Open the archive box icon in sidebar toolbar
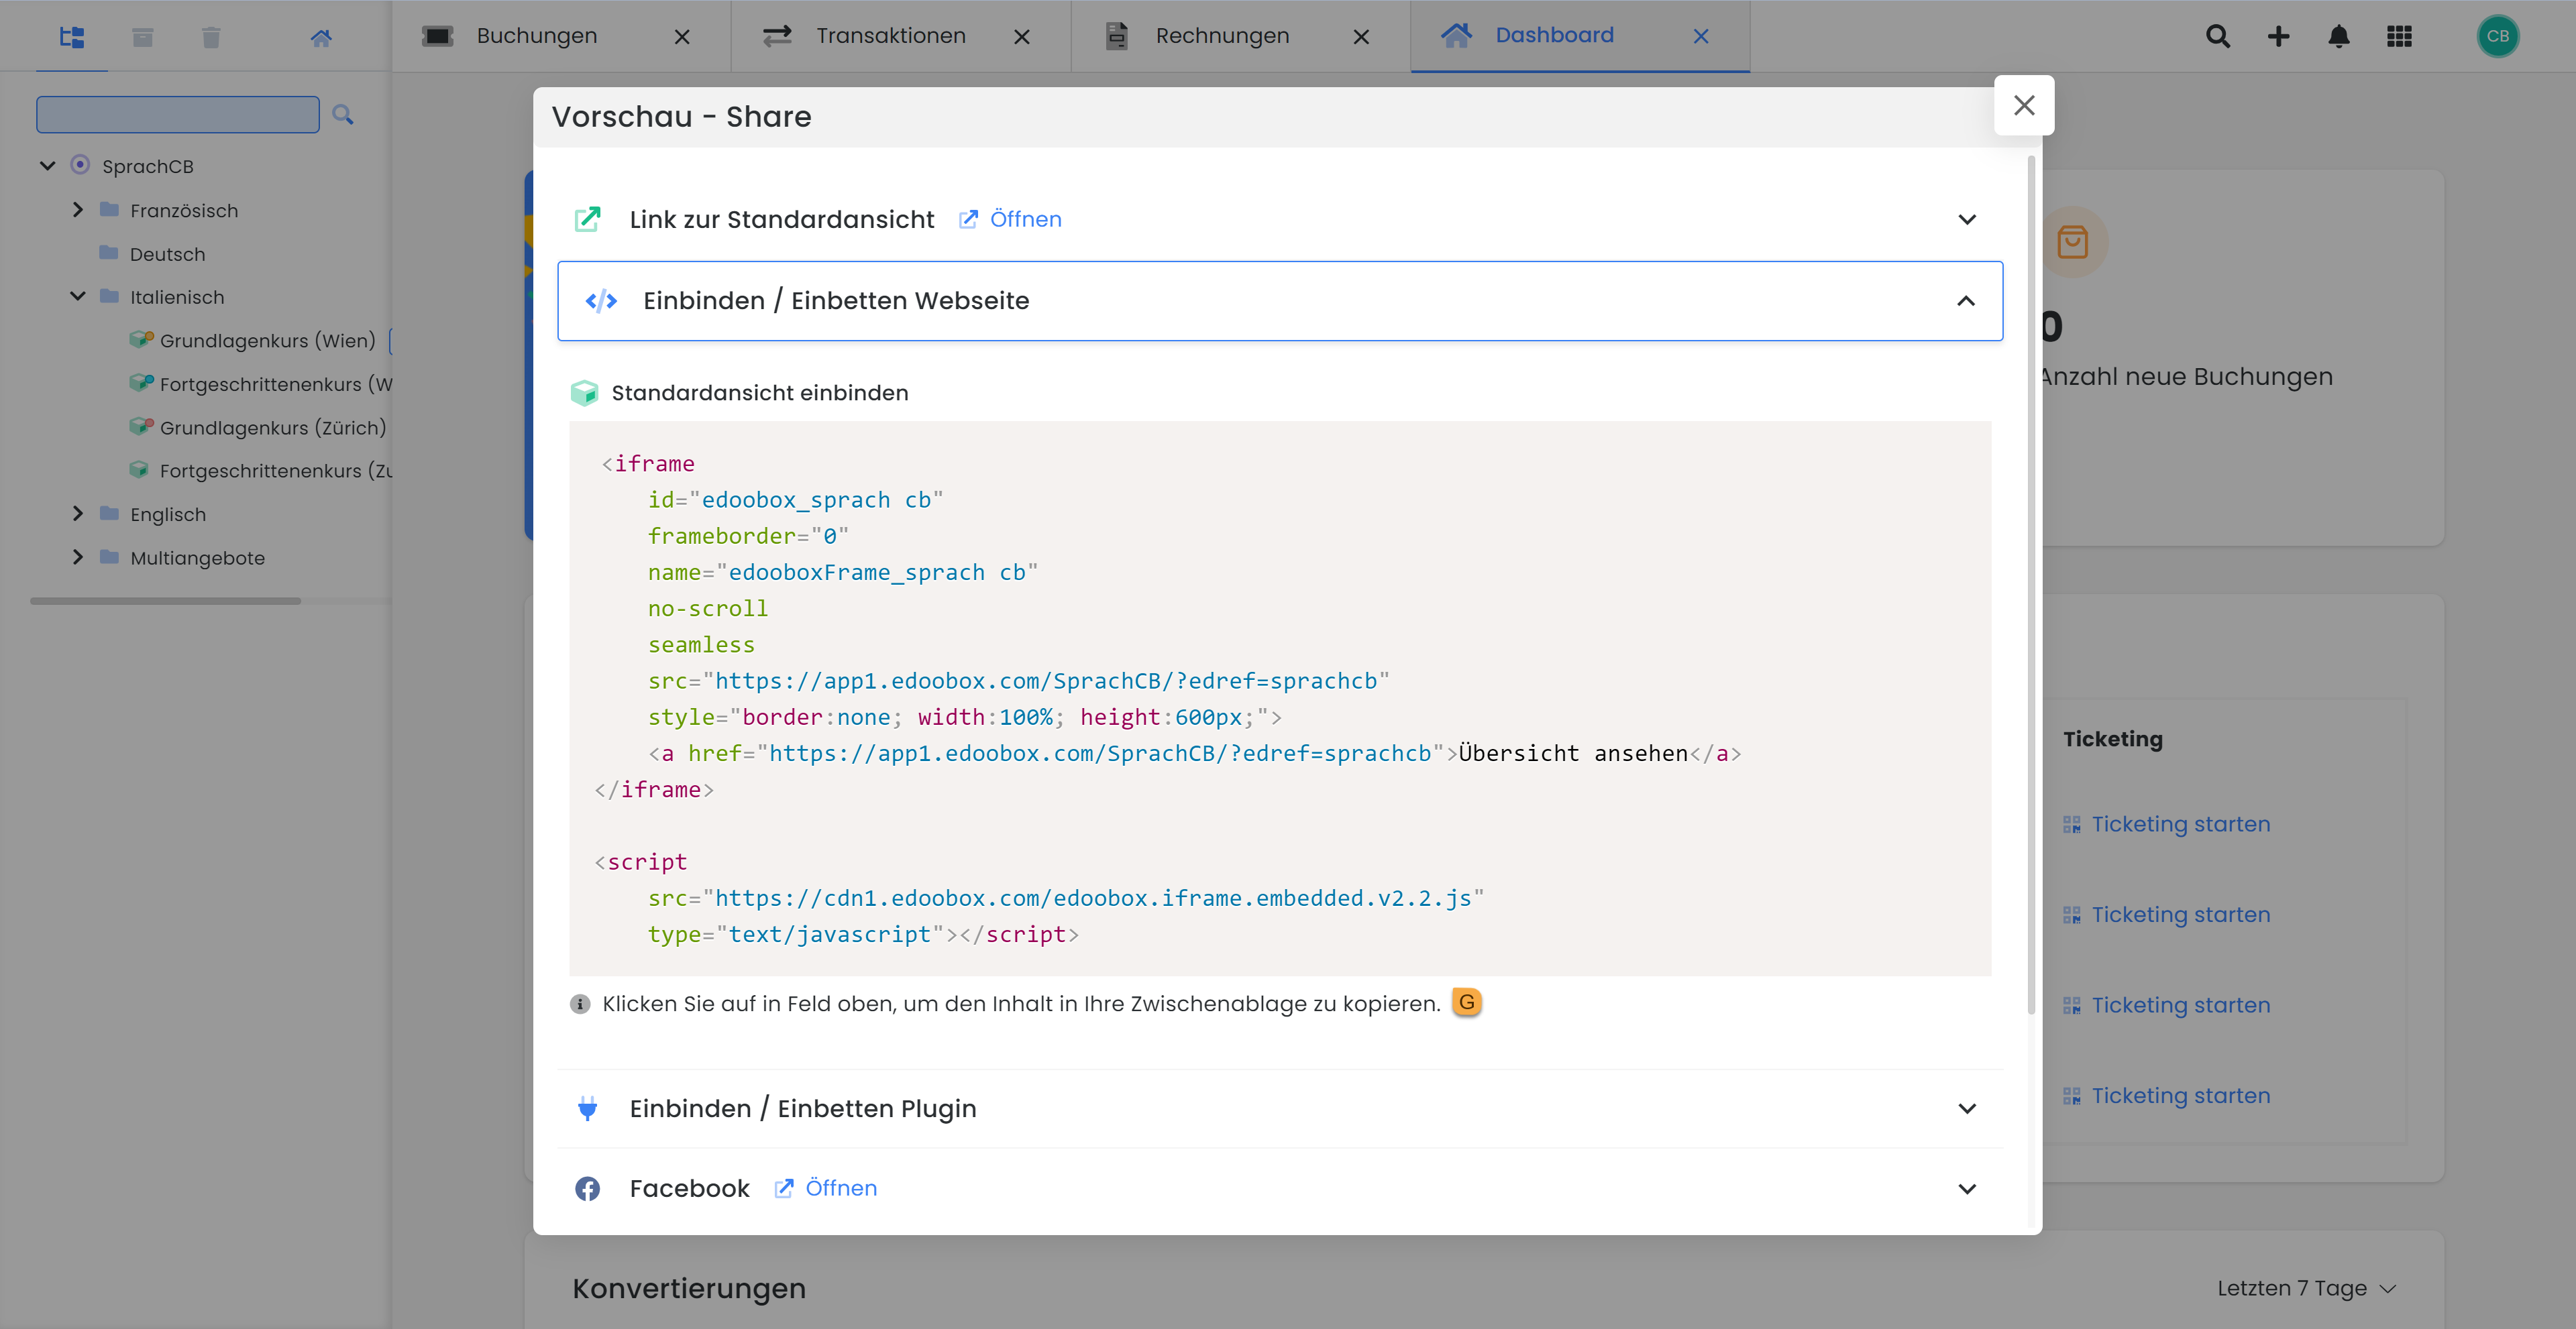The height and width of the screenshot is (1329, 2576). coord(142,37)
